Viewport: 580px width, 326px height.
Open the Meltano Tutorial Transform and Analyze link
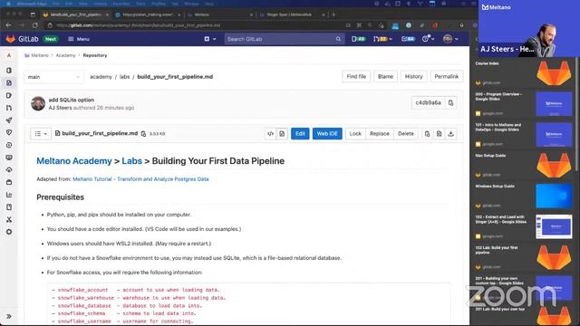pyautogui.click(x=140, y=179)
